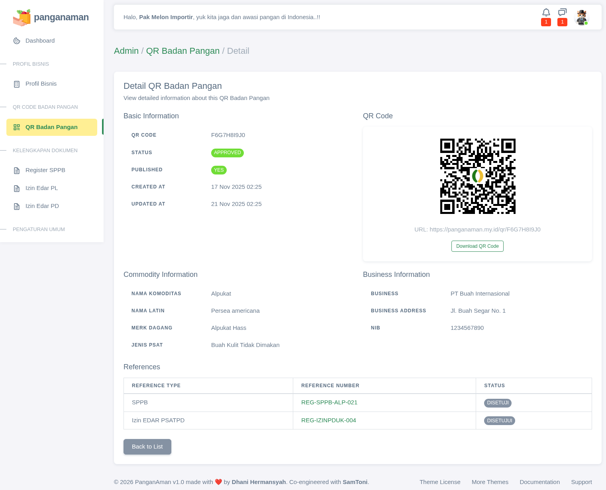Click the YES published badge
The height and width of the screenshot is (490, 606).
pos(219,170)
